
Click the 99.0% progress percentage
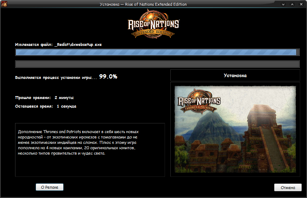[108, 77]
